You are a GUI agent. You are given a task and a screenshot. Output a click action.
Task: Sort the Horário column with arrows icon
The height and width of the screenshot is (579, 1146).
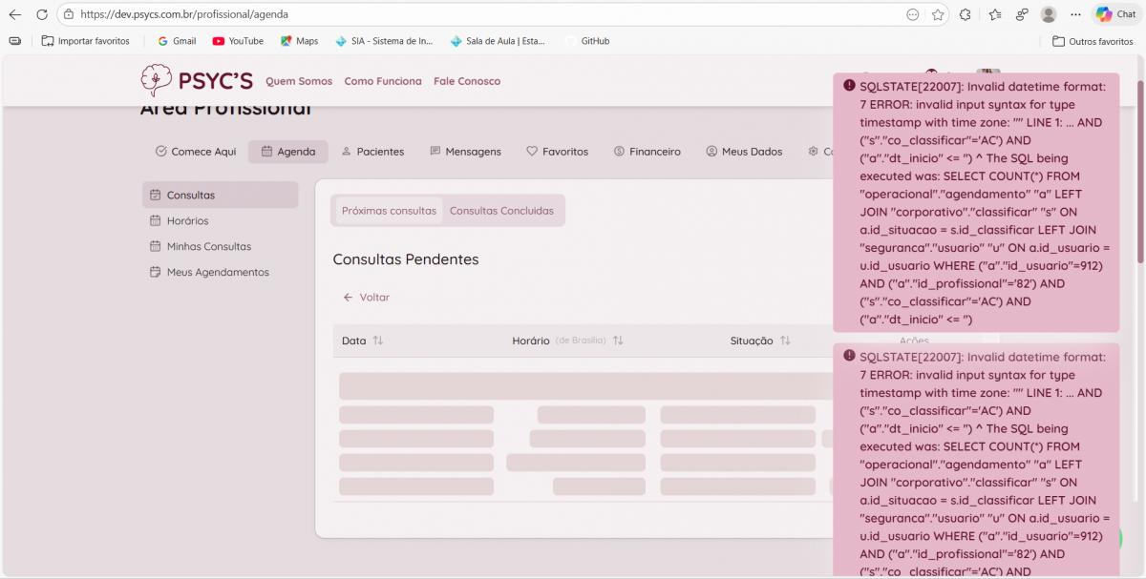tap(618, 341)
